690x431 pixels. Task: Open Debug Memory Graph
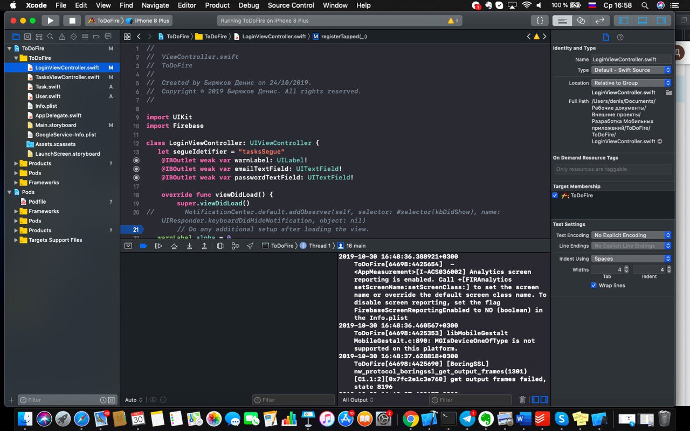[235, 246]
